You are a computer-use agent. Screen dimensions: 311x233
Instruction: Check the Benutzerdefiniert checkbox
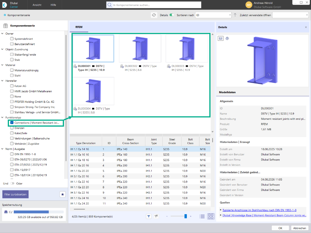point(12,44)
